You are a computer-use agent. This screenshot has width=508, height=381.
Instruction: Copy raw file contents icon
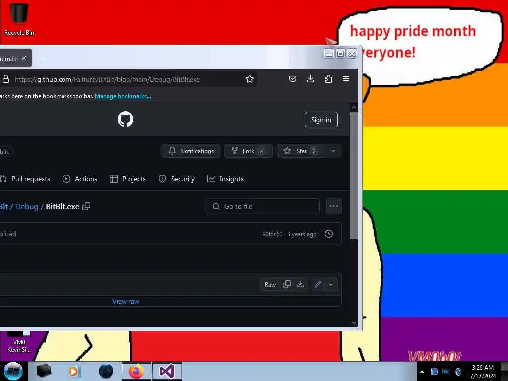[287, 284]
